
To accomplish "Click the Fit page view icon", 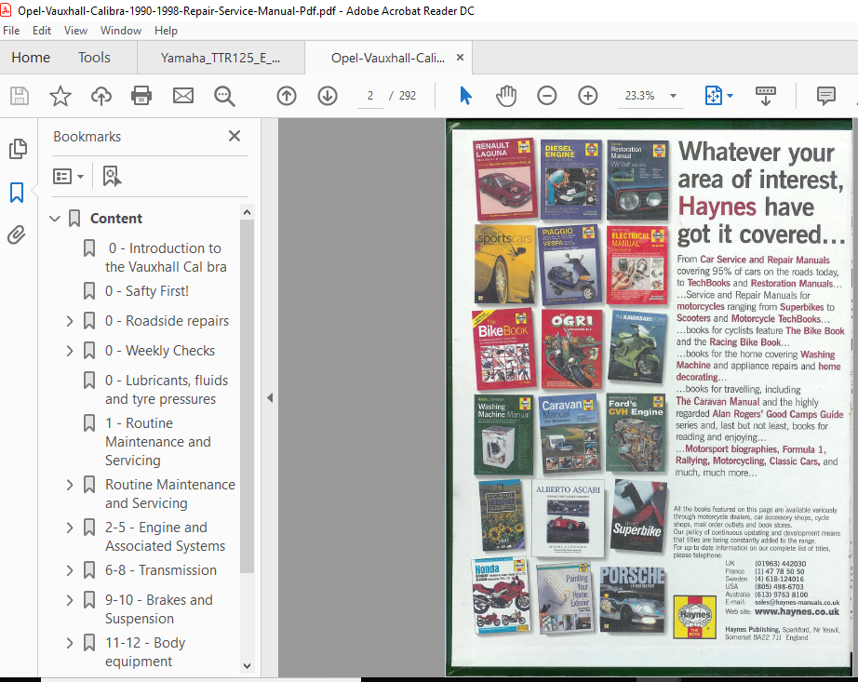I will [x=714, y=96].
